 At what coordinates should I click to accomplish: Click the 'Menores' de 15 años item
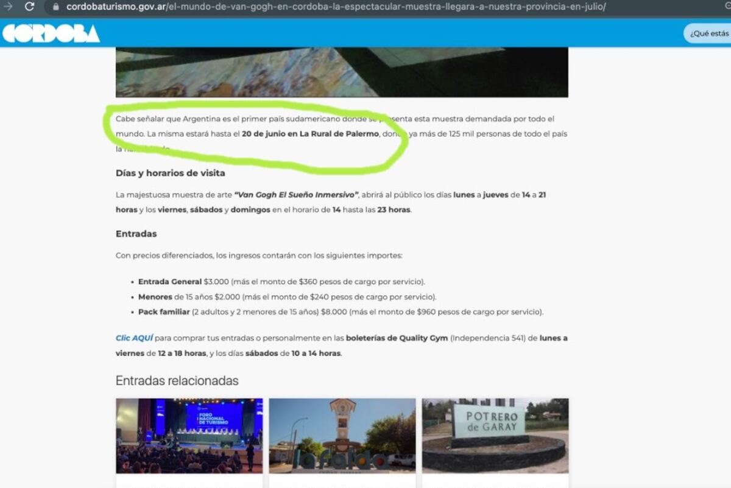[288, 297]
